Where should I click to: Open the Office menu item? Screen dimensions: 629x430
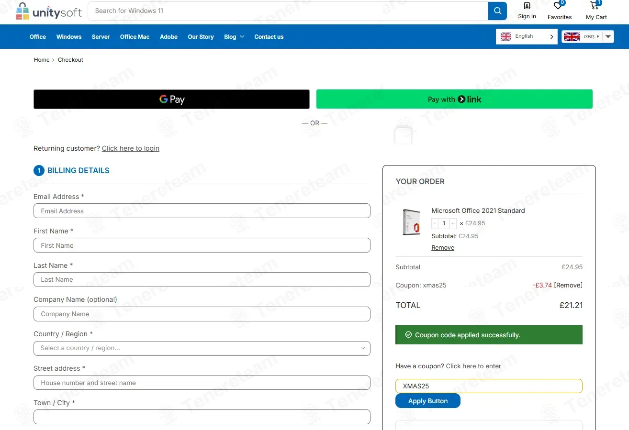tap(38, 37)
